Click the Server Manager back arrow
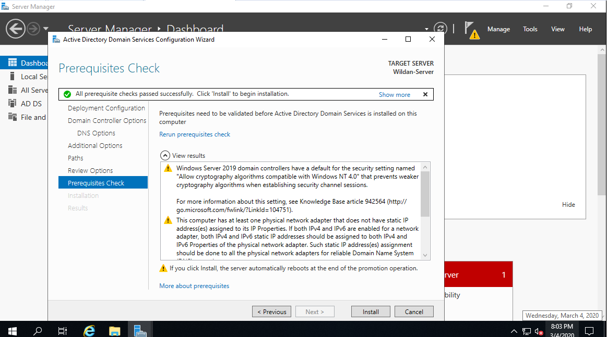 [16, 29]
